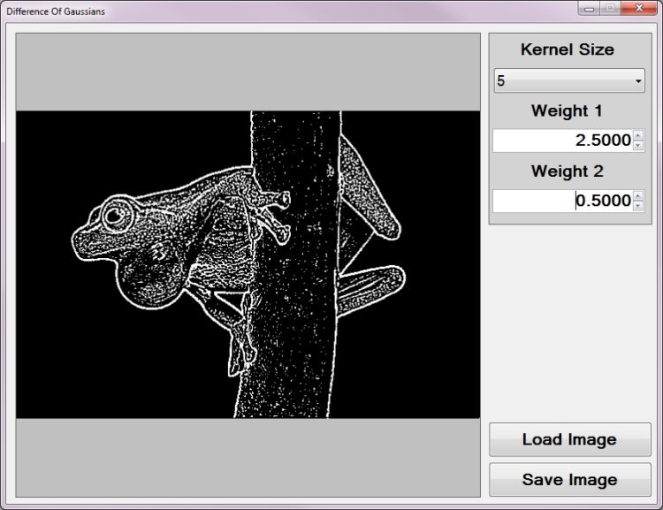Focus the Weight 2 value field
This screenshot has width=663, height=510.
(x=561, y=202)
